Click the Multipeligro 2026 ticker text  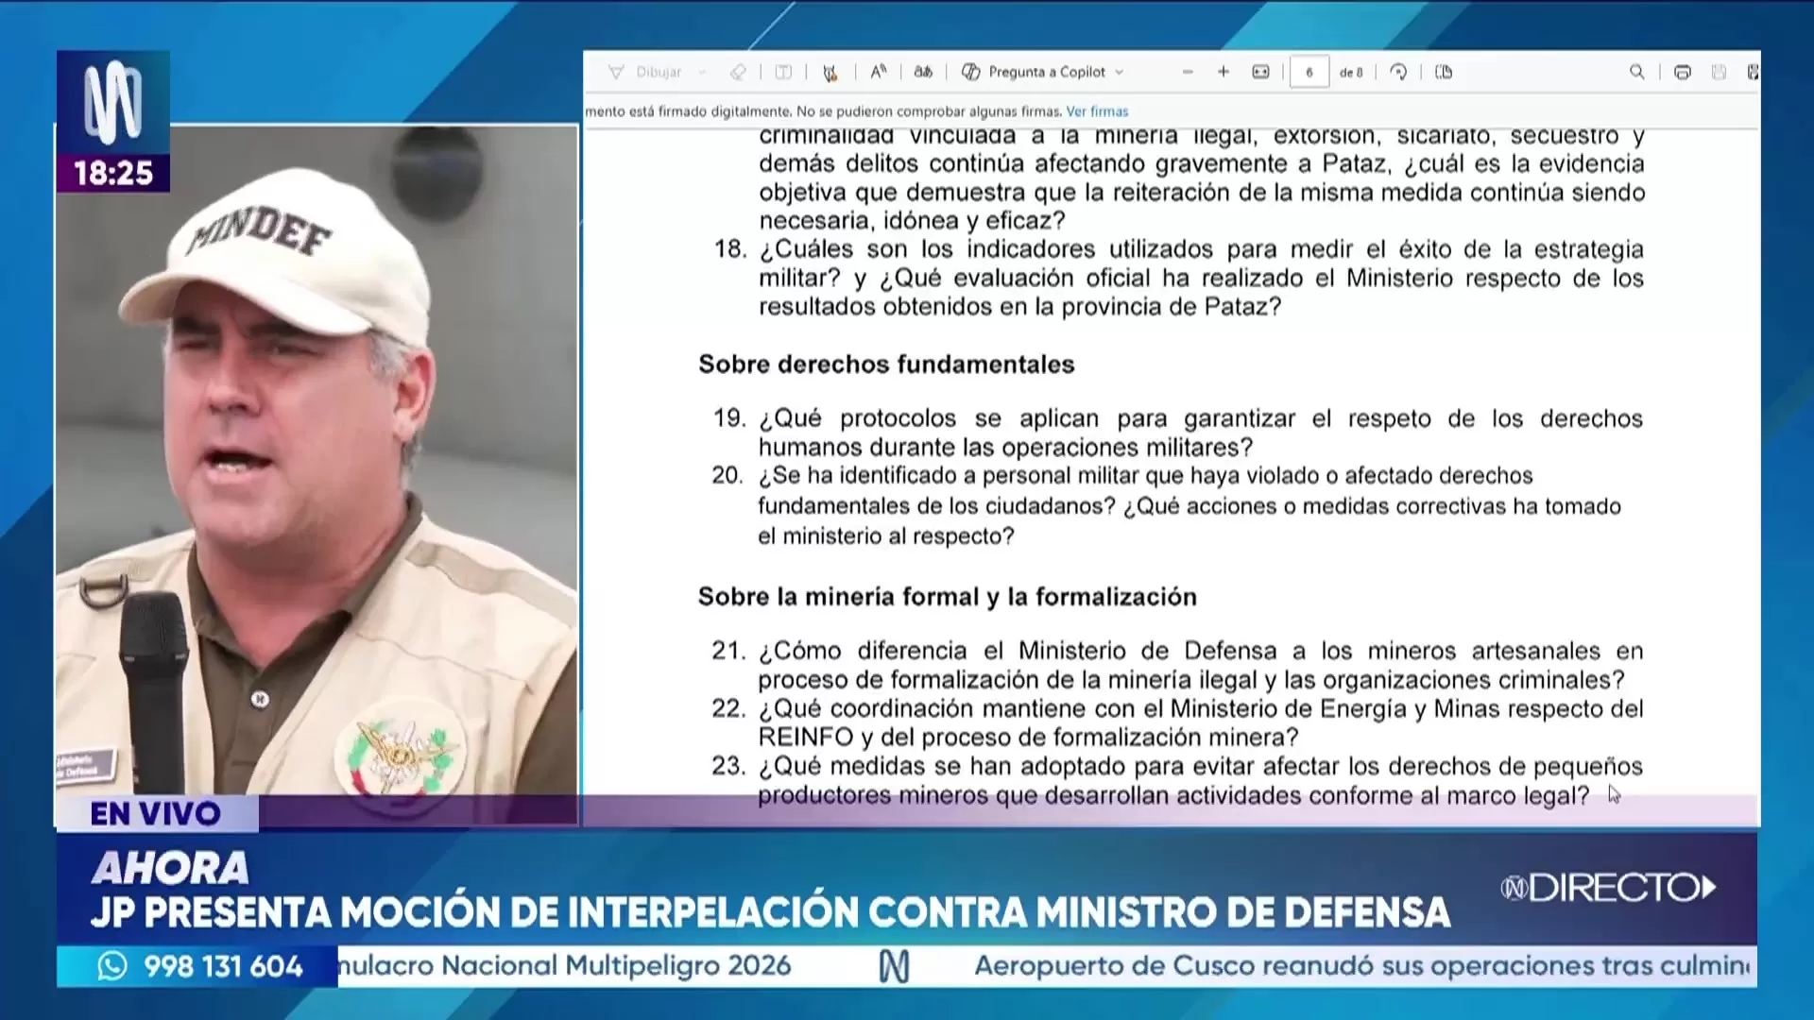point(678,966)
